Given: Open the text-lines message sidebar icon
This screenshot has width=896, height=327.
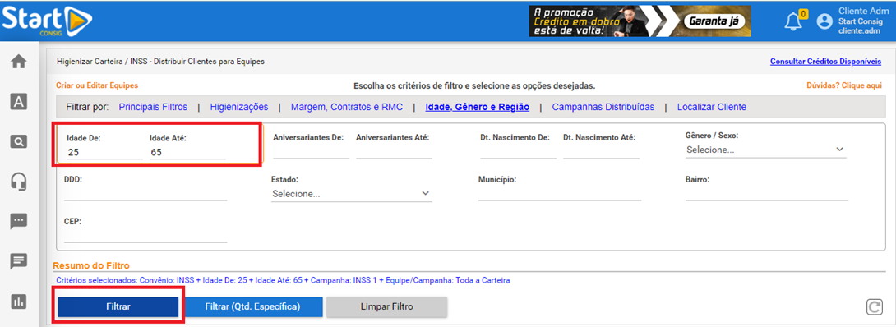Looking at the screenshot, I should click(19, 261).
